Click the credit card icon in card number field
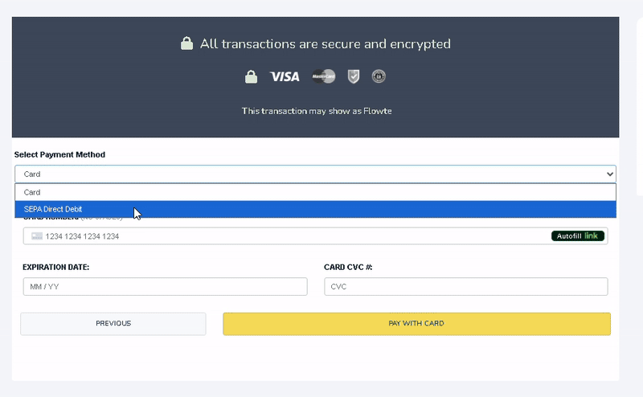The width and height of the screenshot is (643, 397). (37, 236)
